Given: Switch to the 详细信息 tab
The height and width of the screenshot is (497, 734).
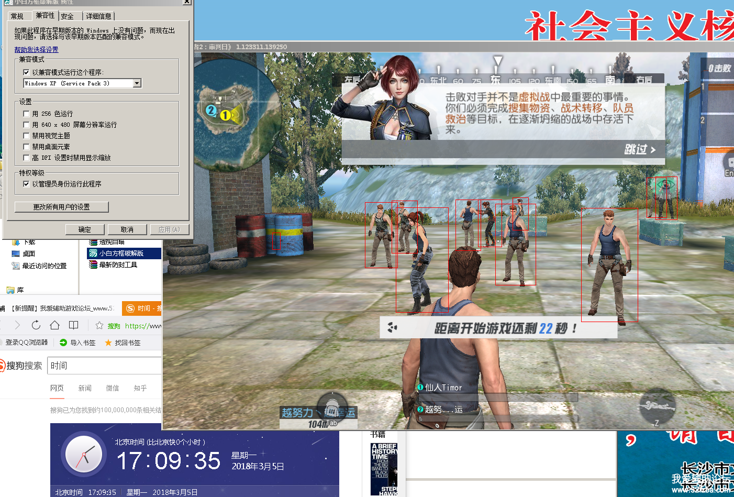Looking at the screenshot, I should (x=98, y=17).
